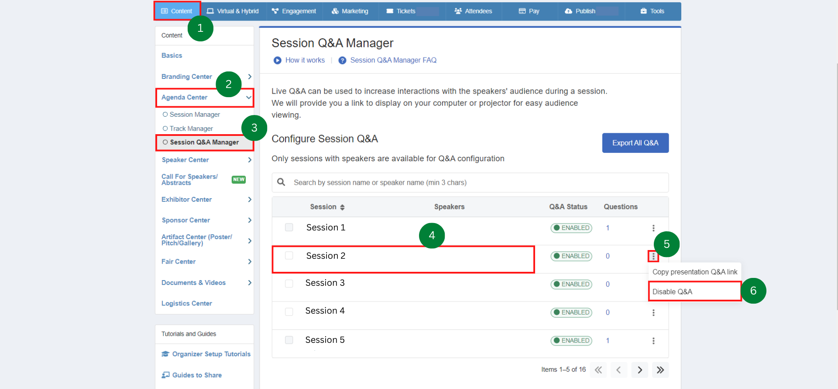
Task: Click the How it works play icon
Action: tap(277, 61)
